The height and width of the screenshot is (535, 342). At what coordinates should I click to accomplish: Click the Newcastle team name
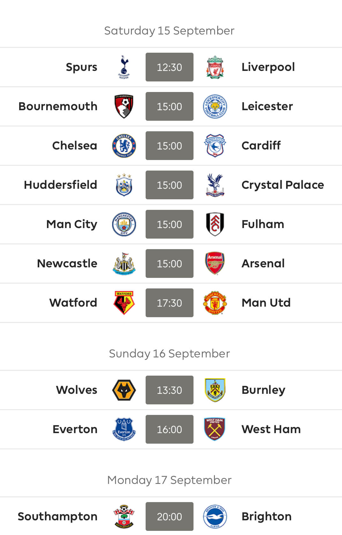[x=67, y=264]
